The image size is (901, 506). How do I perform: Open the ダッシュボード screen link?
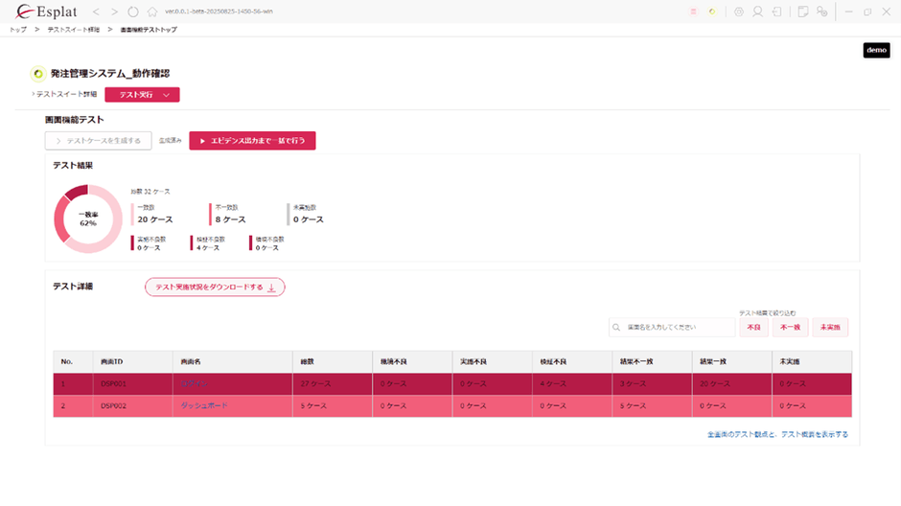[x=204, y=405]
